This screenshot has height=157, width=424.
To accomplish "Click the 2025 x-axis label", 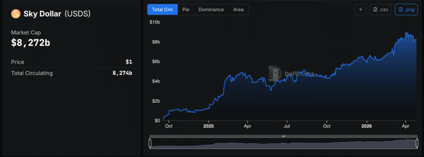I will coord(209,126).
